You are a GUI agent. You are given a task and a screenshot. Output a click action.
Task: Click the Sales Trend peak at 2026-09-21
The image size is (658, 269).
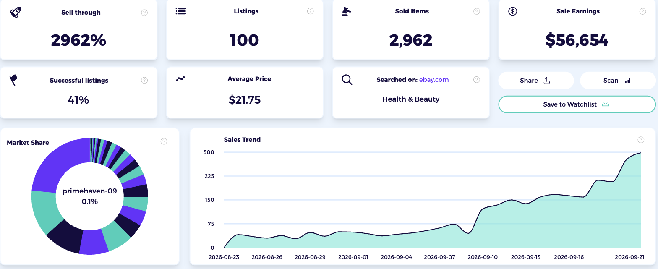click(x=640, y=153)
